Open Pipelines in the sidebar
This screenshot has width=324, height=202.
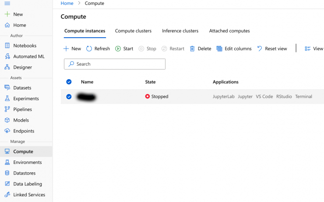[x=22, y=109]
